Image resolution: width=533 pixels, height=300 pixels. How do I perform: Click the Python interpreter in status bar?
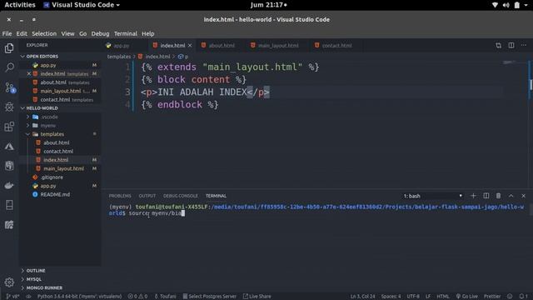79,297
